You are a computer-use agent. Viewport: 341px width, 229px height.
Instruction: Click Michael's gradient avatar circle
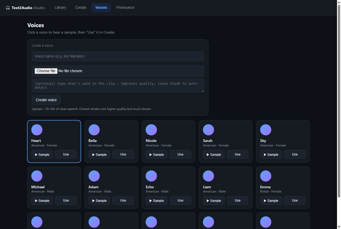coord(37,176)
